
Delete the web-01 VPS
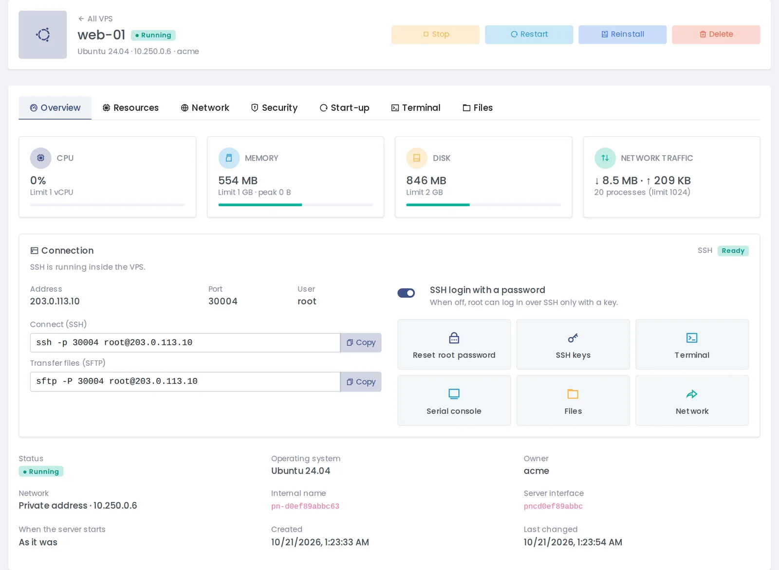(716, 35)
